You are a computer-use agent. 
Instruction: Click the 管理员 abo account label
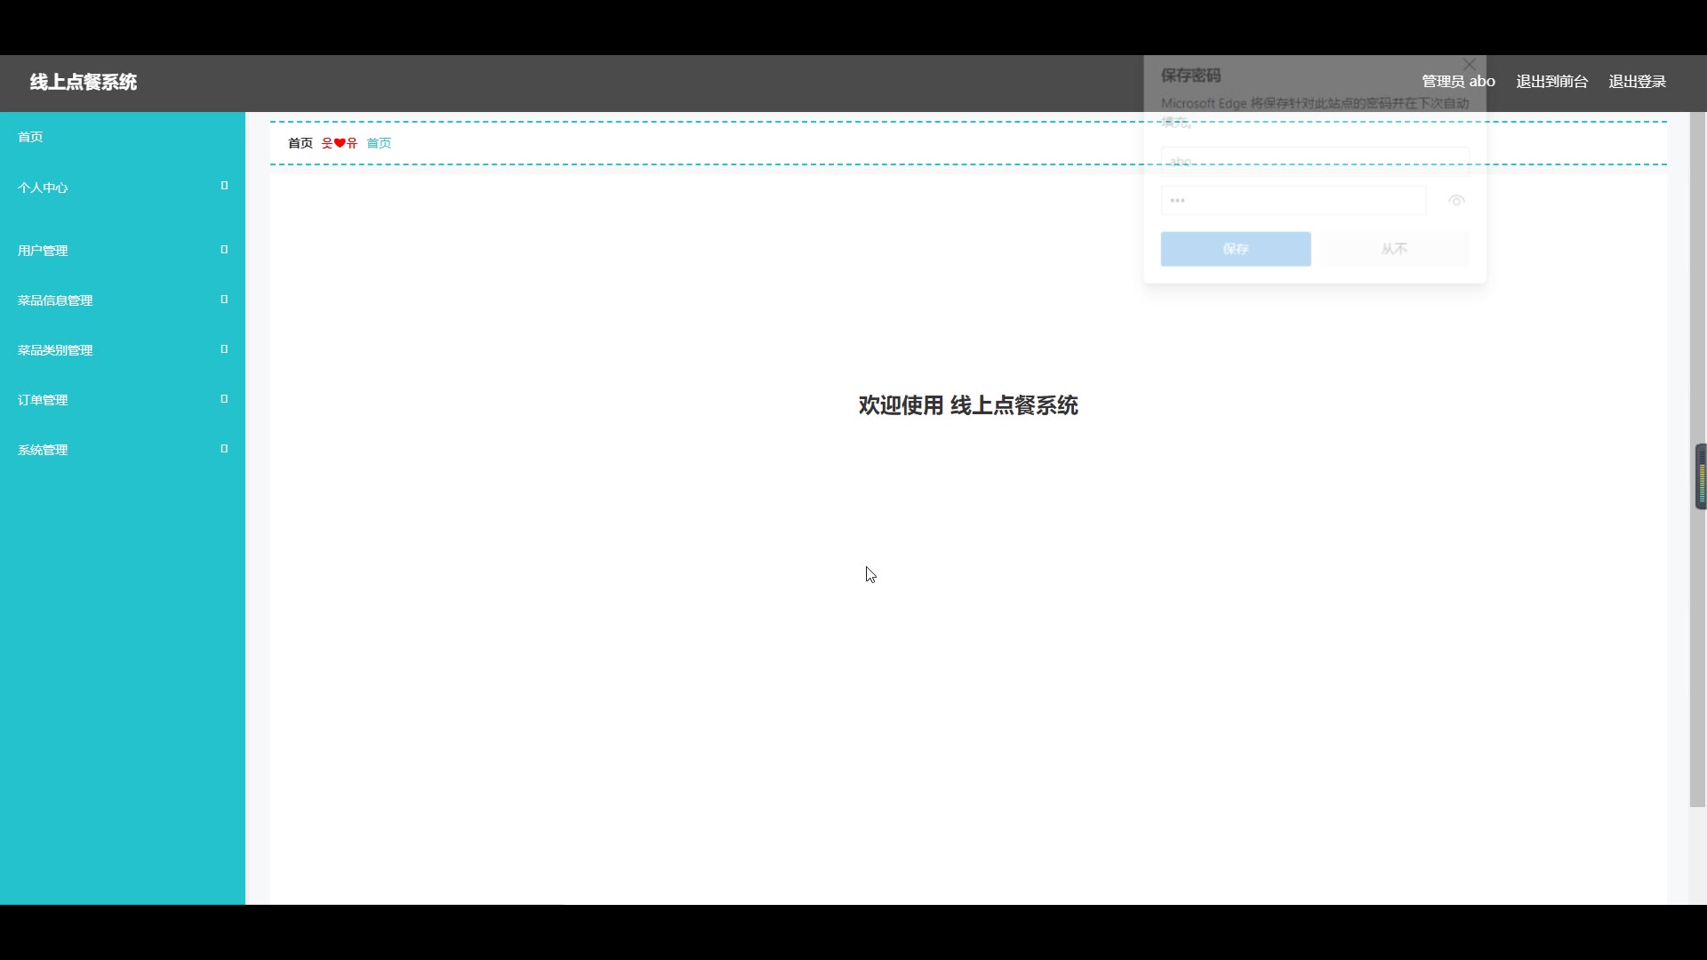(x=1458, y=82)
